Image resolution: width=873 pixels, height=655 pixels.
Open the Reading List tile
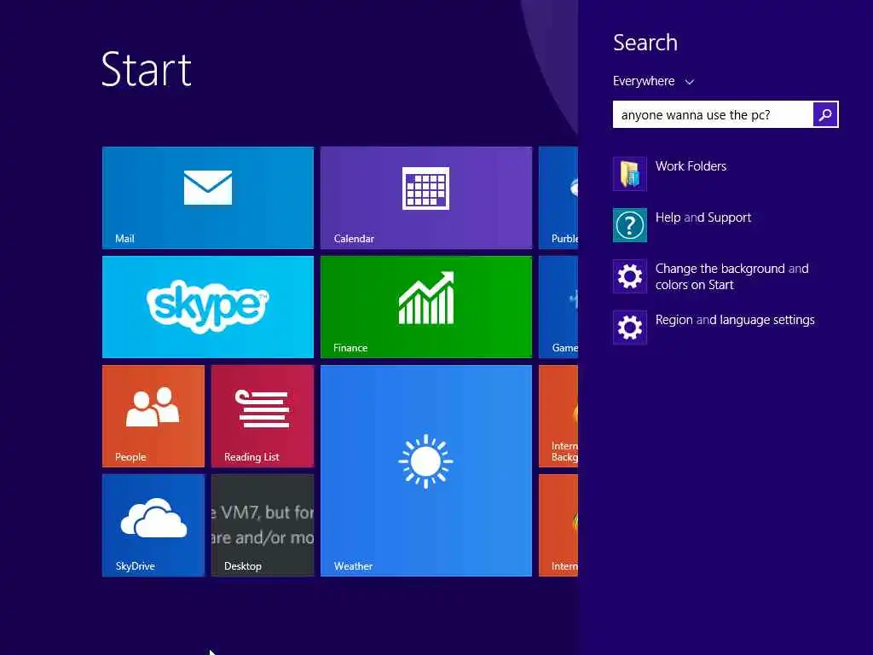pyautogui.click(x=263, y=416)
